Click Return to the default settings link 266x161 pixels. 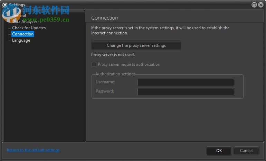[x=33, y=150]
